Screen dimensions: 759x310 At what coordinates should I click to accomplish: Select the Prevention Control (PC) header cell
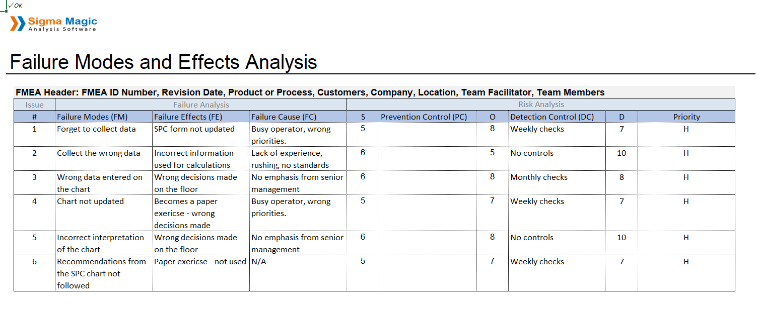click(428, 117)
